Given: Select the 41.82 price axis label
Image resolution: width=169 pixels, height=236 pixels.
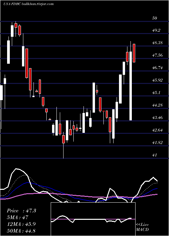Looking at the screenshot, I should (x=158, y=143).
